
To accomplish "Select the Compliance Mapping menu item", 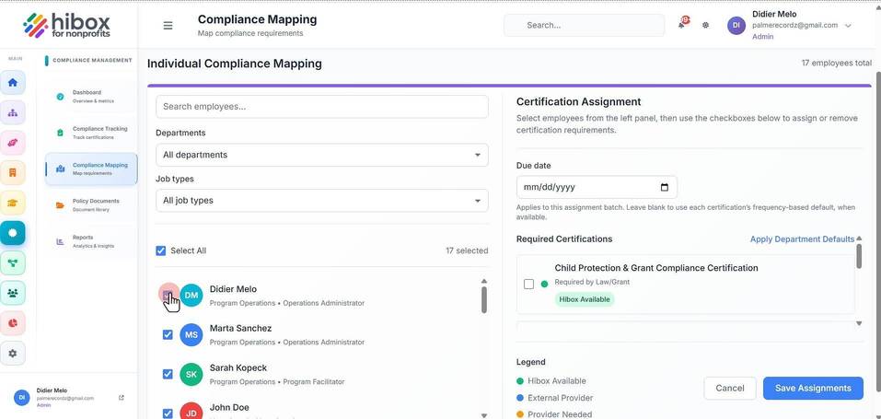I will click(x=90, y=169).
